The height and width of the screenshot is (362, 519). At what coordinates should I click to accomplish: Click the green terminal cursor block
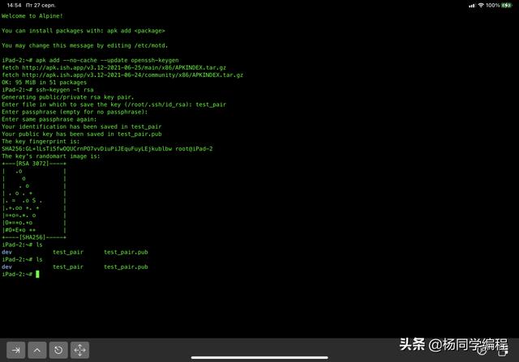click(x=36, y=275)
